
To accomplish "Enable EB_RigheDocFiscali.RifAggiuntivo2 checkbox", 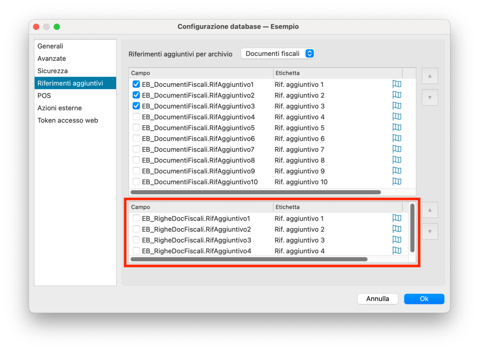I will (x=136, y=229).
